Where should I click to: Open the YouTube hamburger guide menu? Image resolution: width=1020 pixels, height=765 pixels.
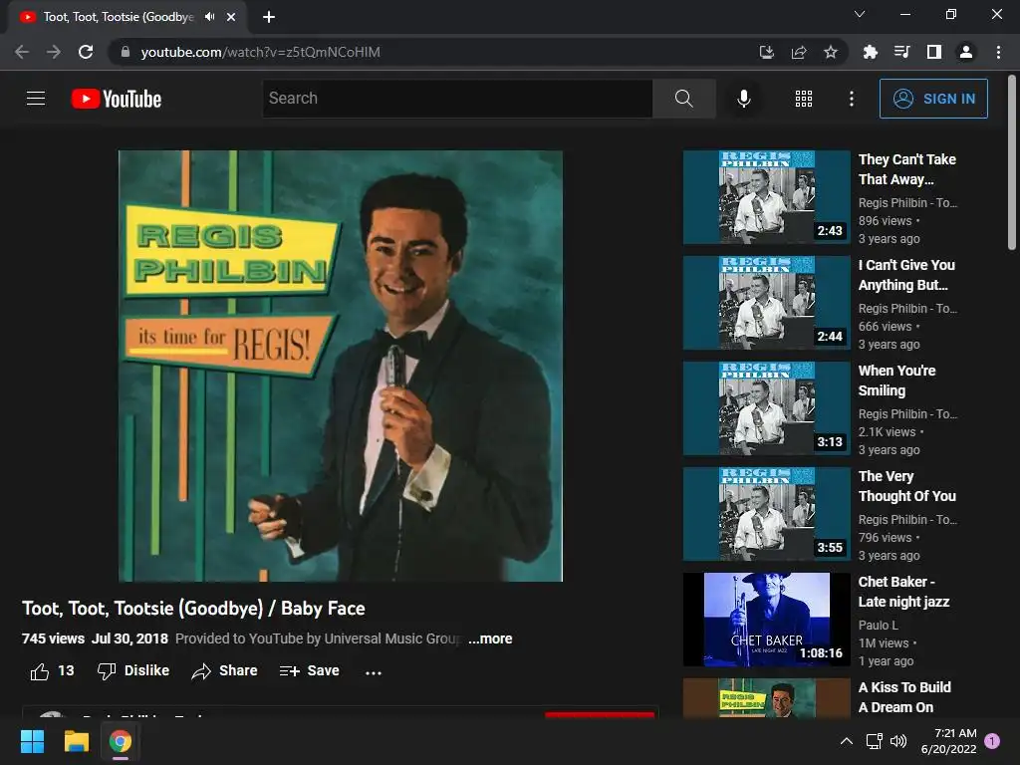tap(36, 99)
